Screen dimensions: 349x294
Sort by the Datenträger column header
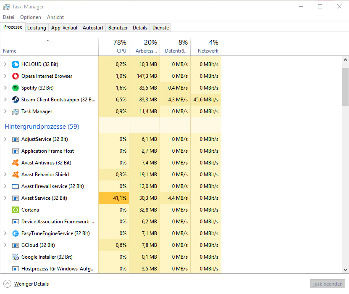(x=175, y=47)
